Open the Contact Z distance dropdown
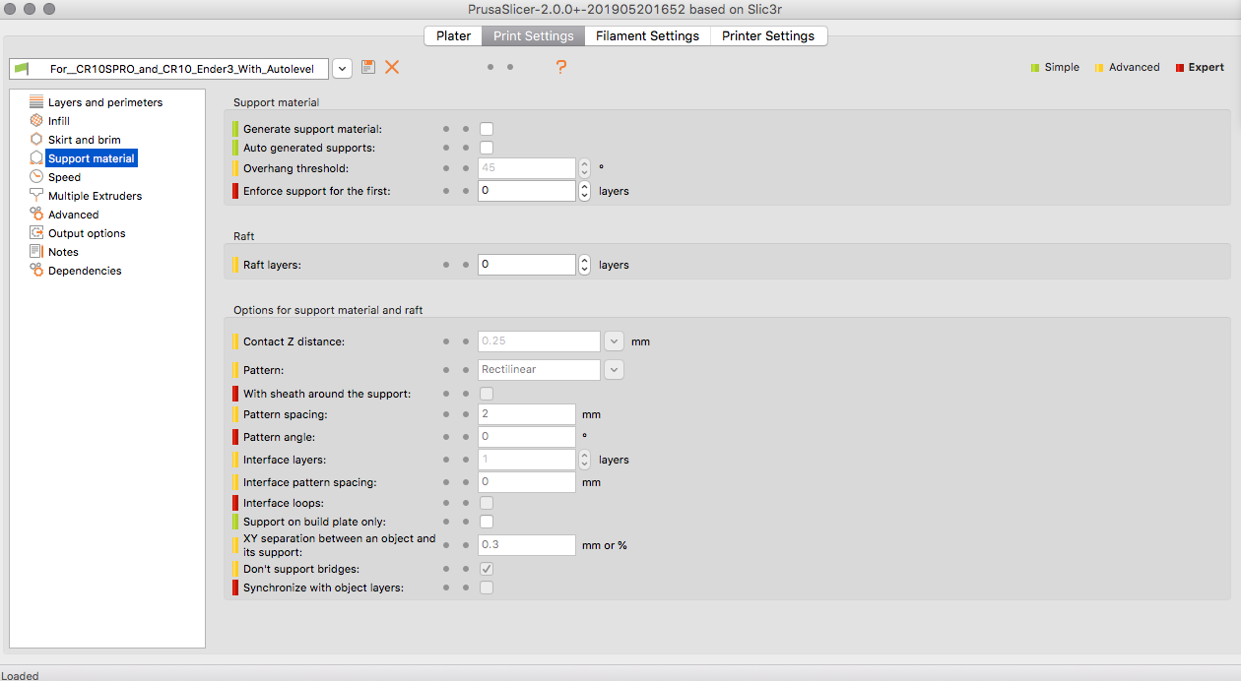The image size is (1241, 681). pos(614,340)
